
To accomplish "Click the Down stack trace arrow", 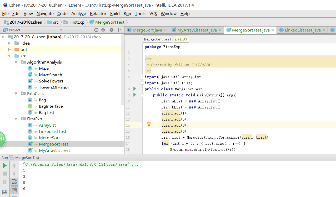I will (x=14, y=174).
